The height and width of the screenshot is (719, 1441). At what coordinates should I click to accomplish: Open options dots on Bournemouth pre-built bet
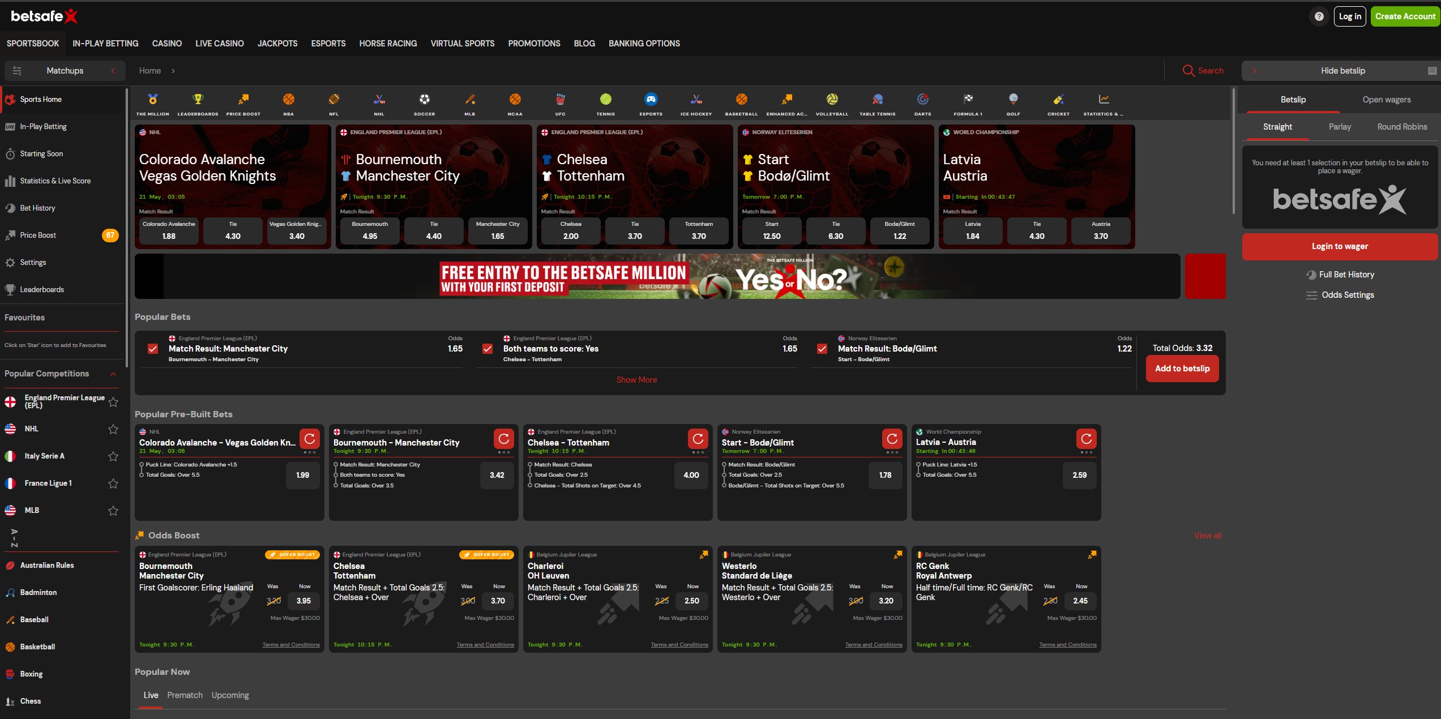504,452
